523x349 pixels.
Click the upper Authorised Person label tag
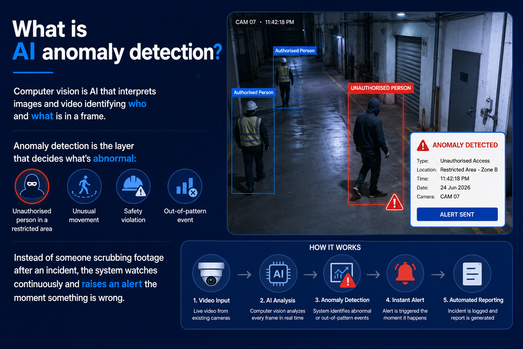coord(295,51)
